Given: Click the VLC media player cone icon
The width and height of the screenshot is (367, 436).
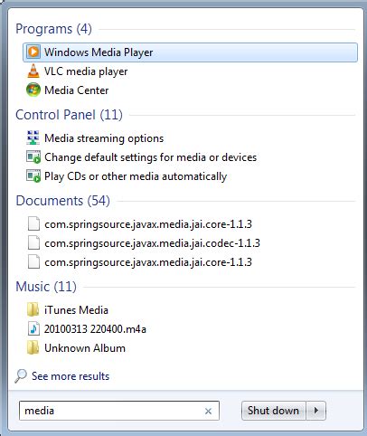Looking at the screenshot, I should 33,71.
